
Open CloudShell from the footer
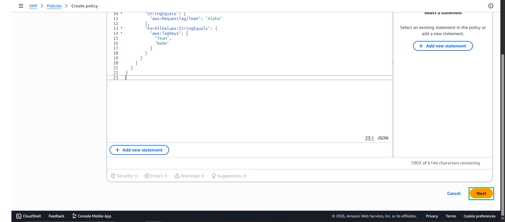(29, 216)
